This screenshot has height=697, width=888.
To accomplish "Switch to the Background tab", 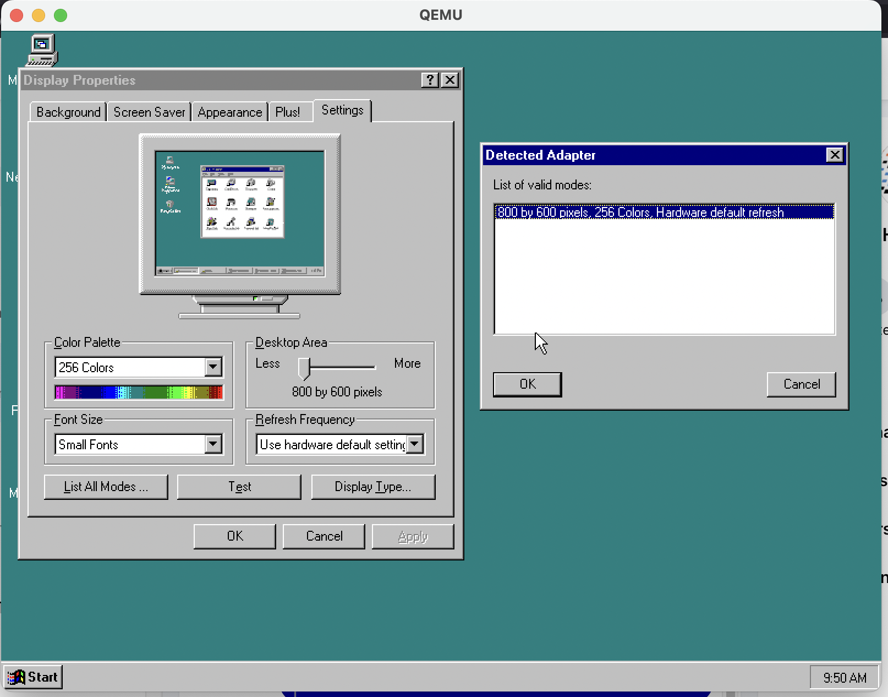I will tap(68, 112).
